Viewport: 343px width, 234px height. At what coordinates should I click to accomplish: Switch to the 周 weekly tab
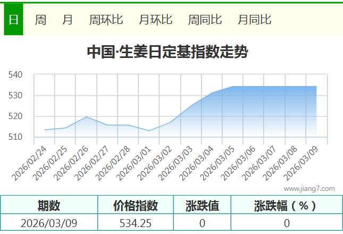point(40,20)
